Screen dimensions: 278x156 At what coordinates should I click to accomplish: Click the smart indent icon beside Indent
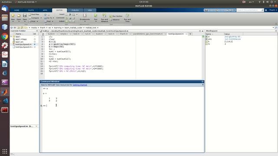66,21
